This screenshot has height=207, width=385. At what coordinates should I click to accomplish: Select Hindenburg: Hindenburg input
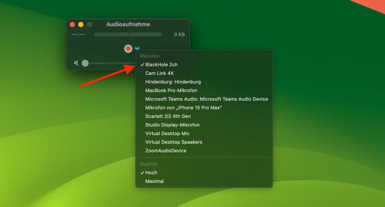(204, 82)
